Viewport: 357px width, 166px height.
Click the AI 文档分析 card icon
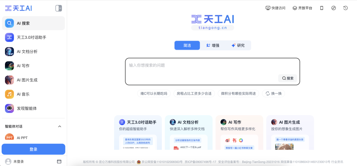[x=173, y=122]
